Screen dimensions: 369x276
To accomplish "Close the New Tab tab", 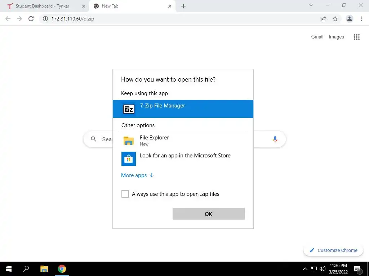I will coord(170,6).
